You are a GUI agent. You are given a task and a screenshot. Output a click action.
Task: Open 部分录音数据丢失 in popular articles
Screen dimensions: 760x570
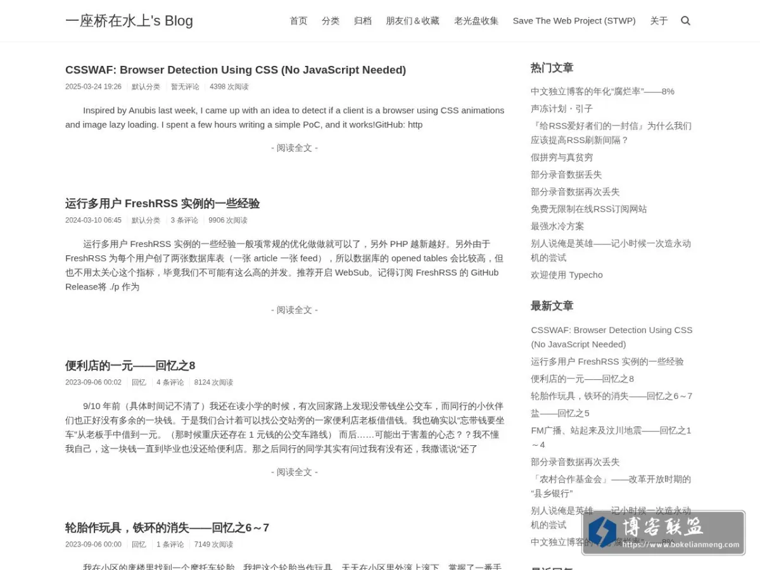566,174
